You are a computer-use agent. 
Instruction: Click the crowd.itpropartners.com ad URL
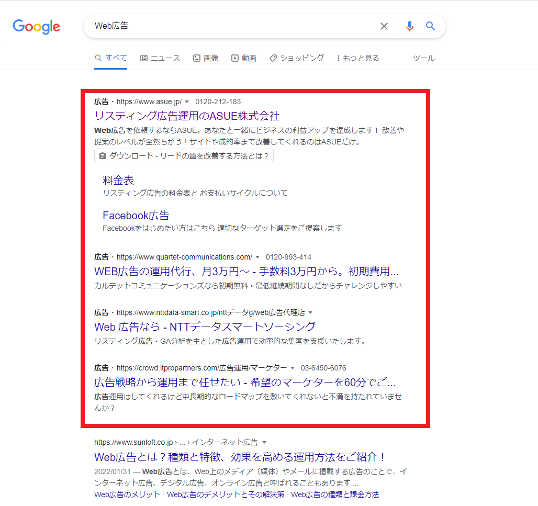202,368
